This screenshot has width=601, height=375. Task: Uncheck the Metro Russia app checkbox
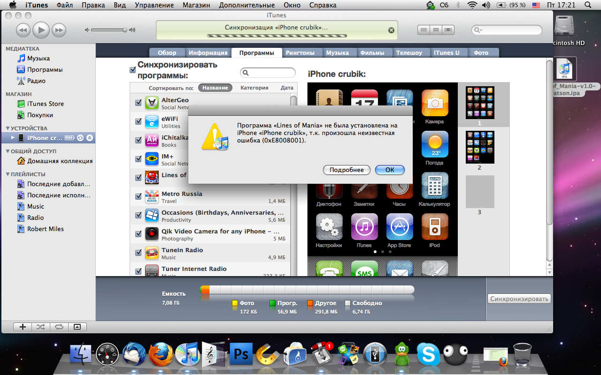[x=139, y=196]
